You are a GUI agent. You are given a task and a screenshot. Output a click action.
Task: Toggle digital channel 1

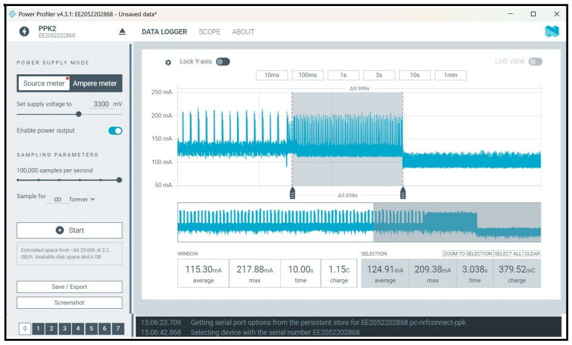click(38, 328)
